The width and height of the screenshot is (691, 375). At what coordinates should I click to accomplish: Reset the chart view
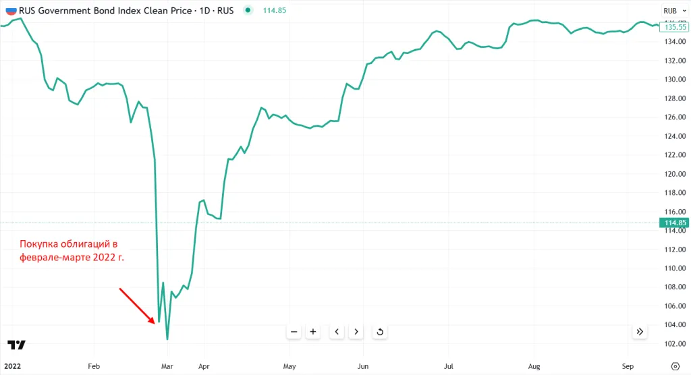pyautogui.click(x=380, y=332)
